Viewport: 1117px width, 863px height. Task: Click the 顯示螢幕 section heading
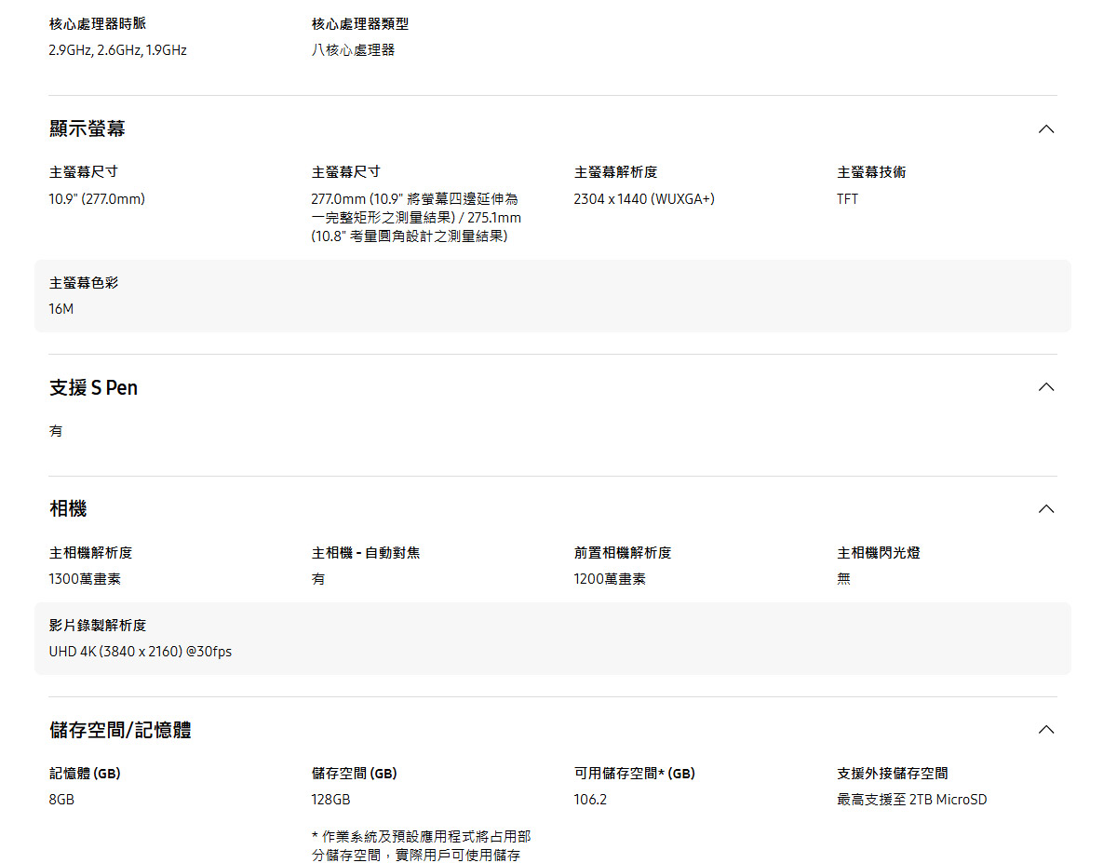(x=87, y=129)
